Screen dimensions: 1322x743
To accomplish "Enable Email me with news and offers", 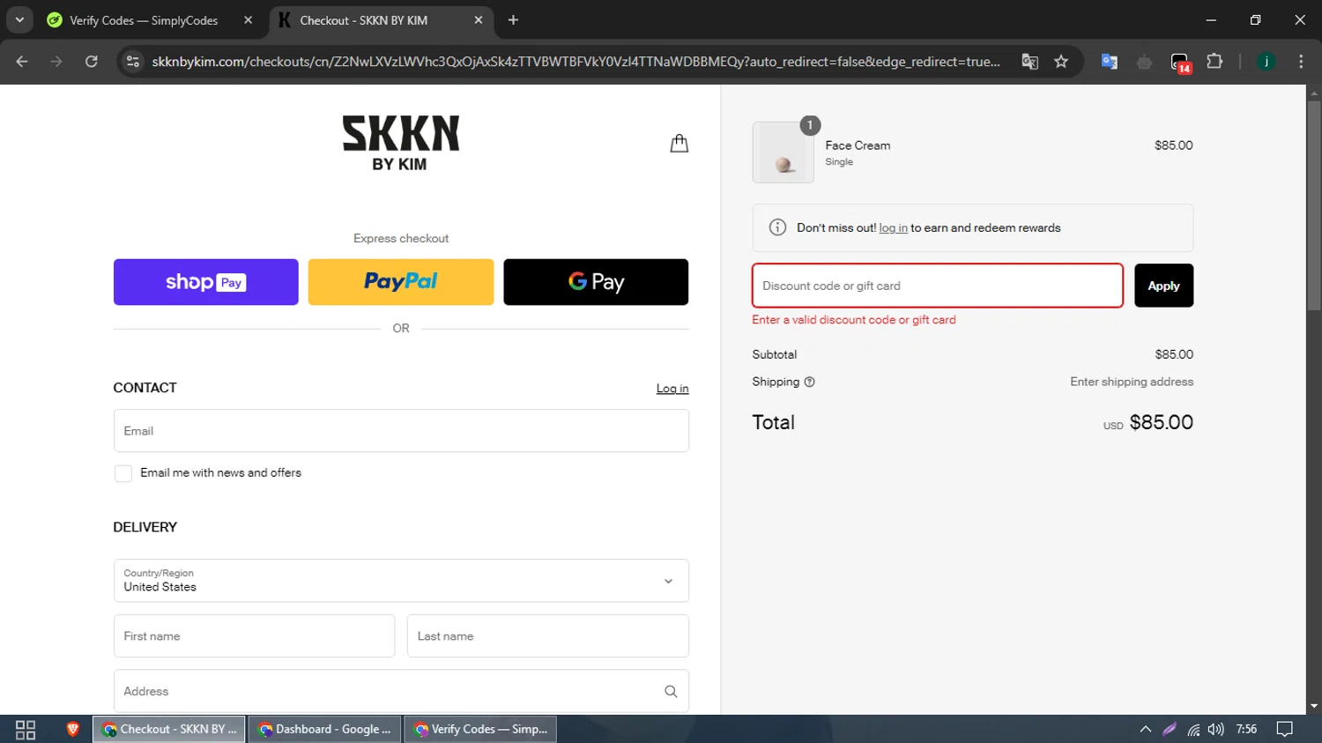I will [123, 473].
